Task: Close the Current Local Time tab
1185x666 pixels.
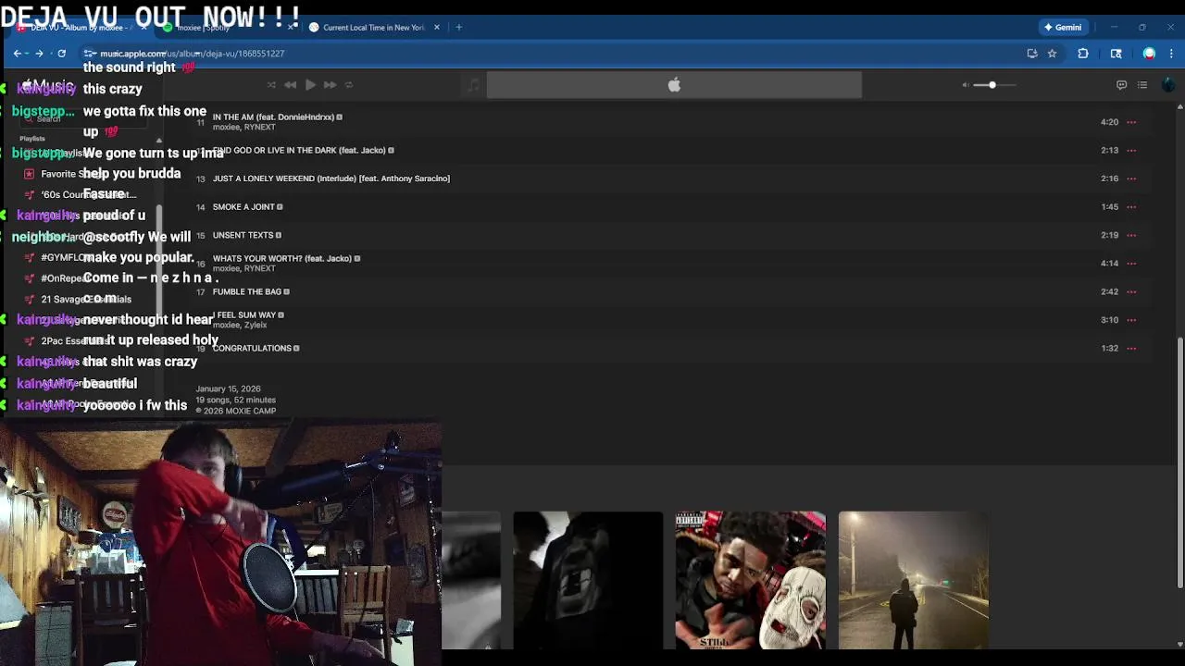Action: tap(437, 28)
